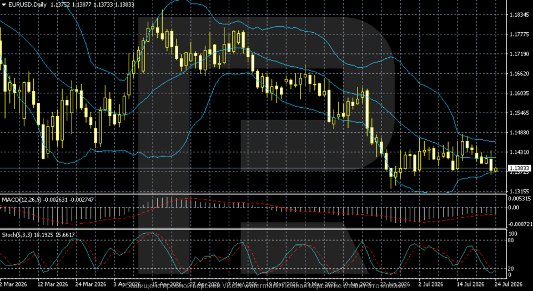533x291 pixels.
Task: Click the 1.17190 price axis value
Action: [519, 54]
